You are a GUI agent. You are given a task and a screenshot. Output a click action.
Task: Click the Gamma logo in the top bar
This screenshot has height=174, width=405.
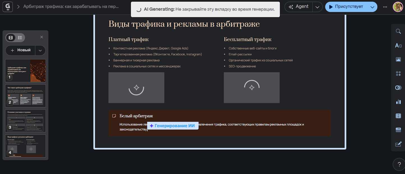pos(8,6)
